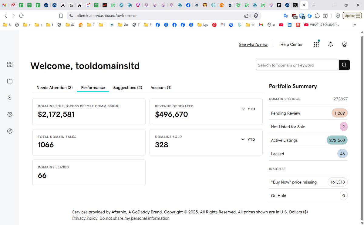Open the folder icon in left sidebar

click(x=10, y=81)
